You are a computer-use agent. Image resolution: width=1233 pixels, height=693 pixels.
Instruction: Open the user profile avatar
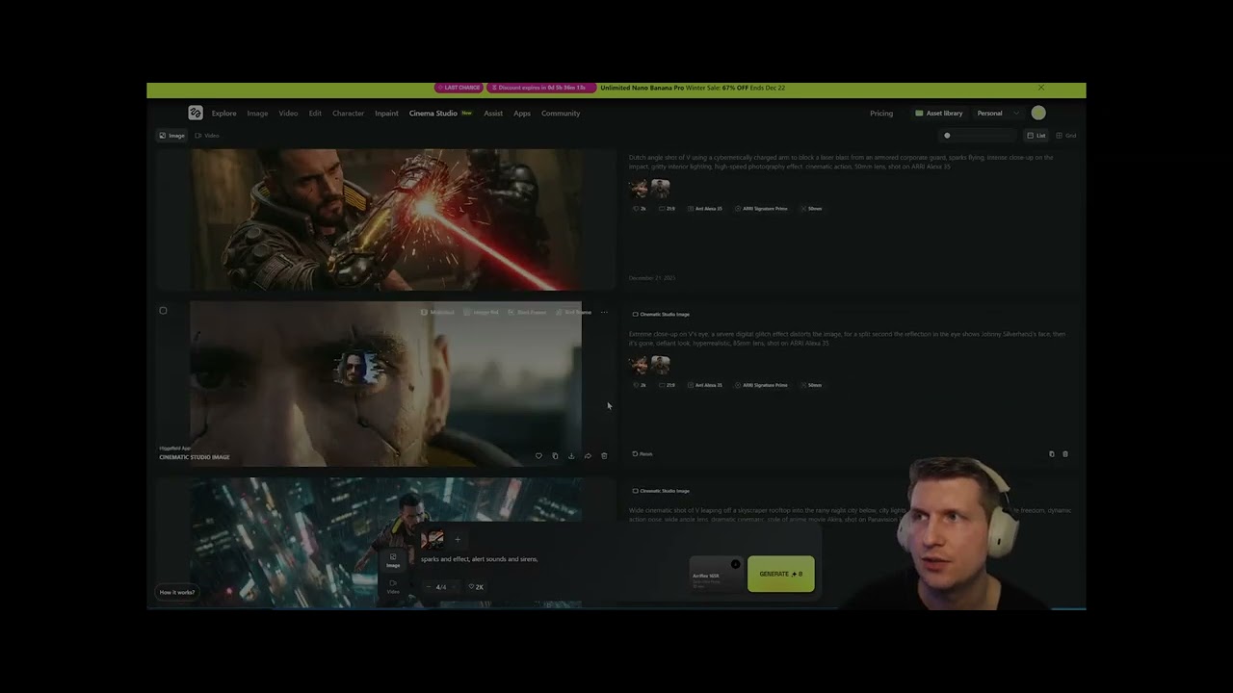1038,114
